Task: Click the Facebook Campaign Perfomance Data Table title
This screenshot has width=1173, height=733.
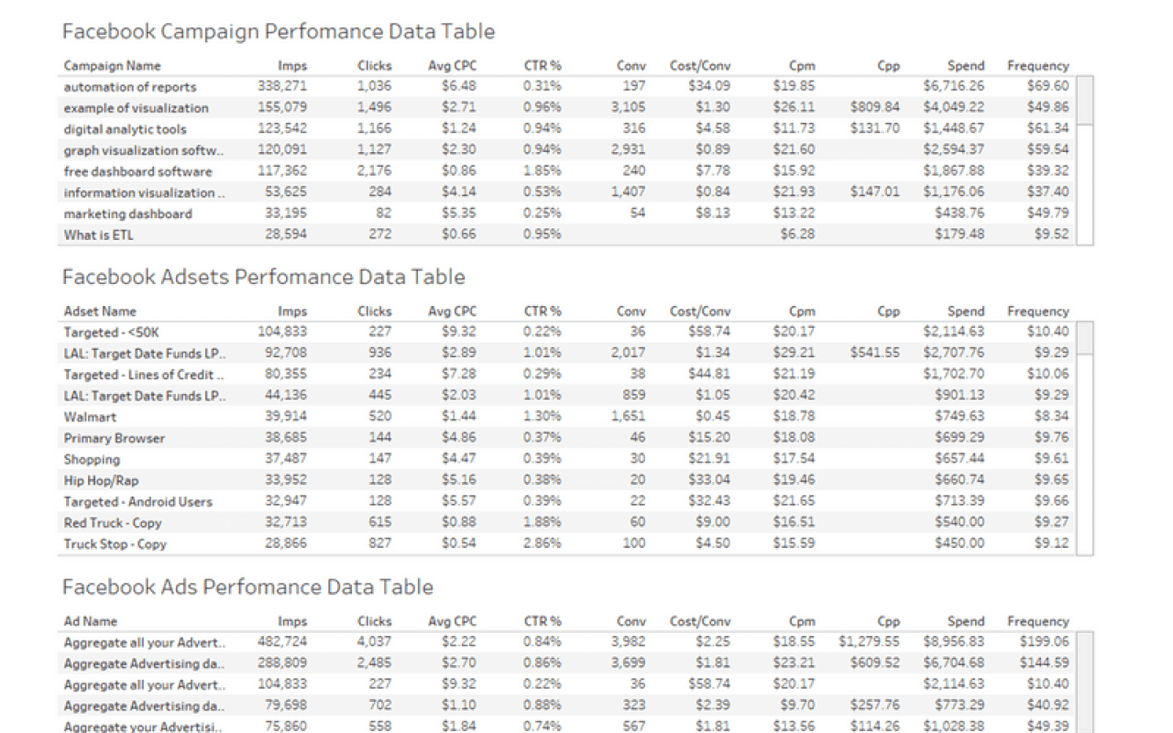Action: pos(279,30)
